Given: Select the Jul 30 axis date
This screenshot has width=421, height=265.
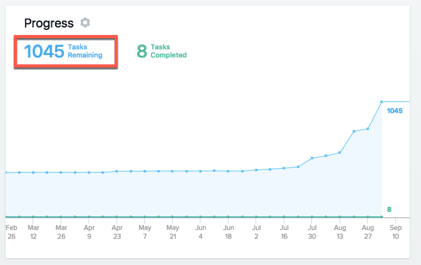Looking at the screenshot, I should pyautogui.click(x=312, y=232).
